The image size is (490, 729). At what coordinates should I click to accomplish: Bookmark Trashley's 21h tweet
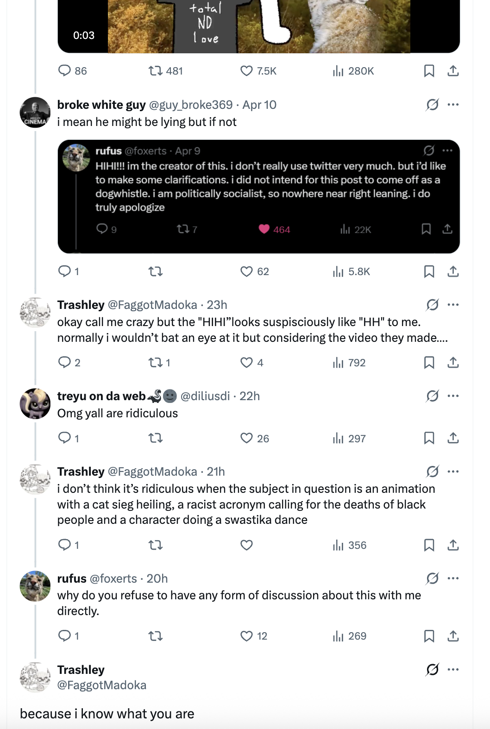click(x=429, y=545)
